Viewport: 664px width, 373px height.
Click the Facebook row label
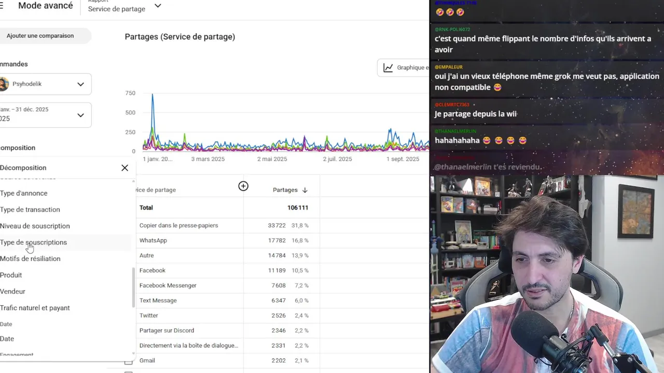tap(153, 270)
